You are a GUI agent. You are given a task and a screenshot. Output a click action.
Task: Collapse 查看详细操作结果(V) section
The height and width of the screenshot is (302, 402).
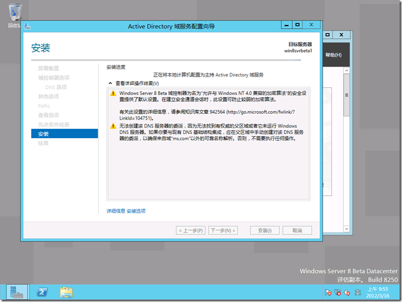pos(110,83)
